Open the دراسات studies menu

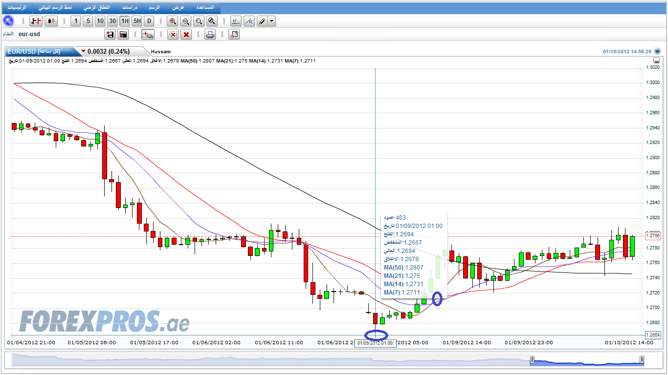pyautogui.click(x=130, y=8)
